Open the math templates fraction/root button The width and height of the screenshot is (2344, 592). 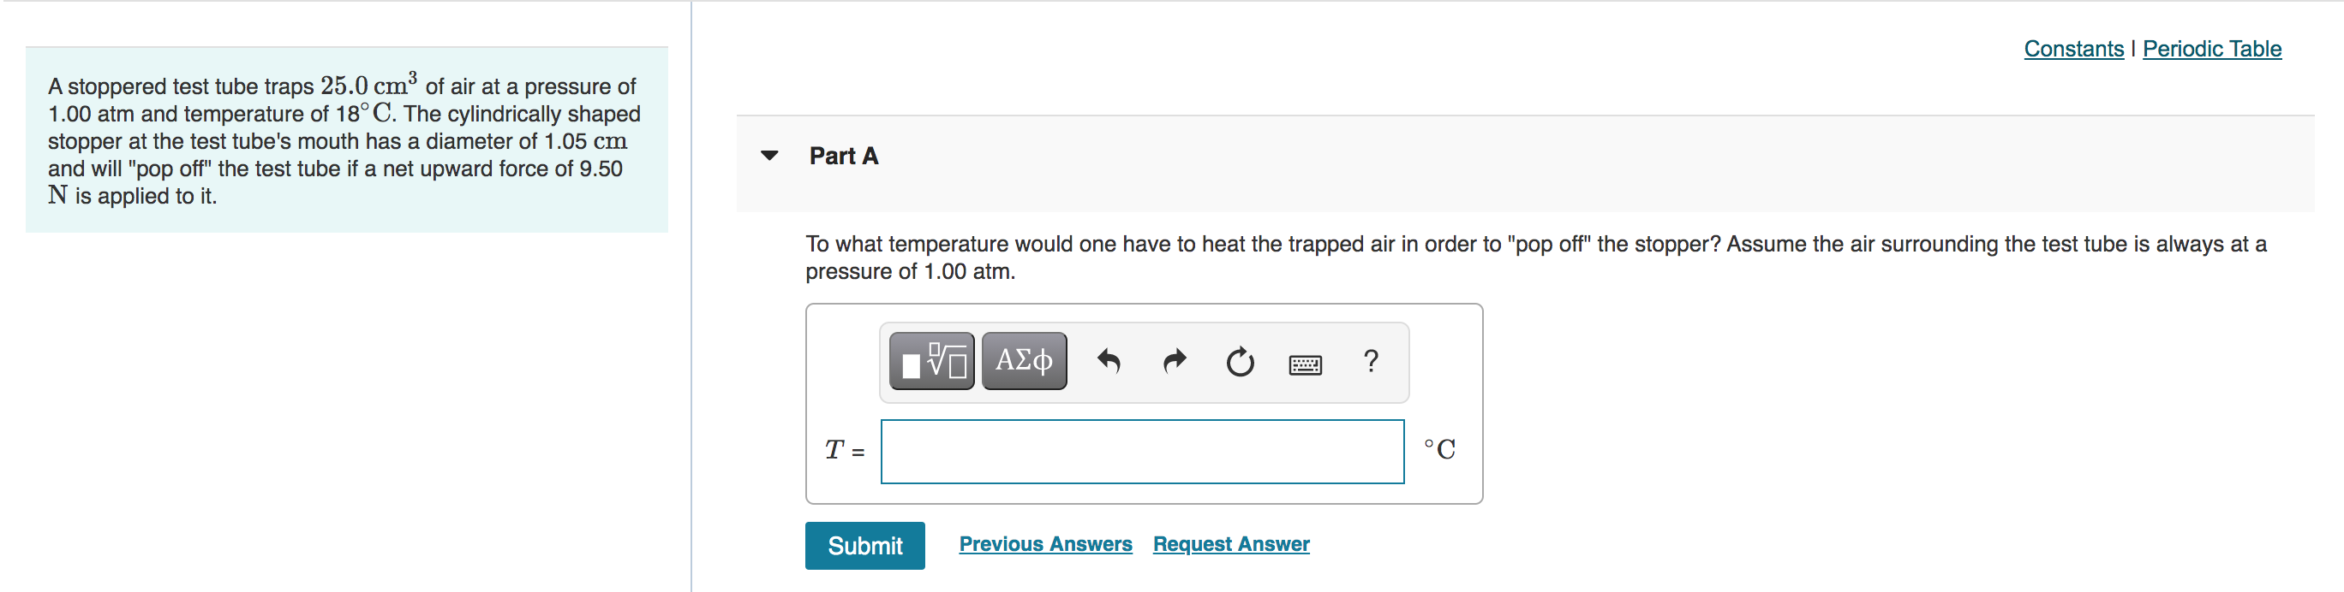click(x=931, y=361)
